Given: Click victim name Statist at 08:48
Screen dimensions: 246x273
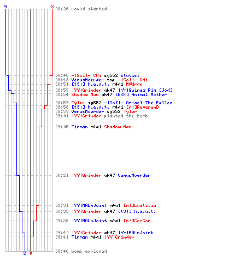Looking at the screenshot, I should coord(130,75).
